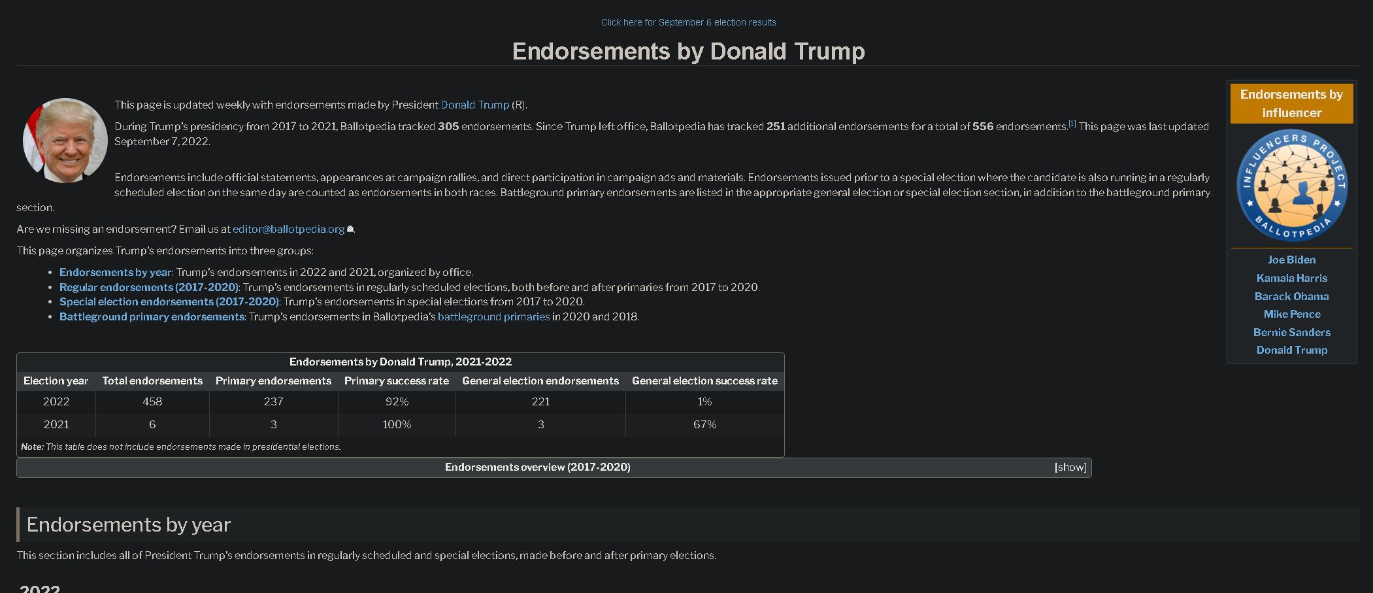Jump to Battleground primary endorsements
The width and height of the screenshot is (1373, 593).
[152, 317]
